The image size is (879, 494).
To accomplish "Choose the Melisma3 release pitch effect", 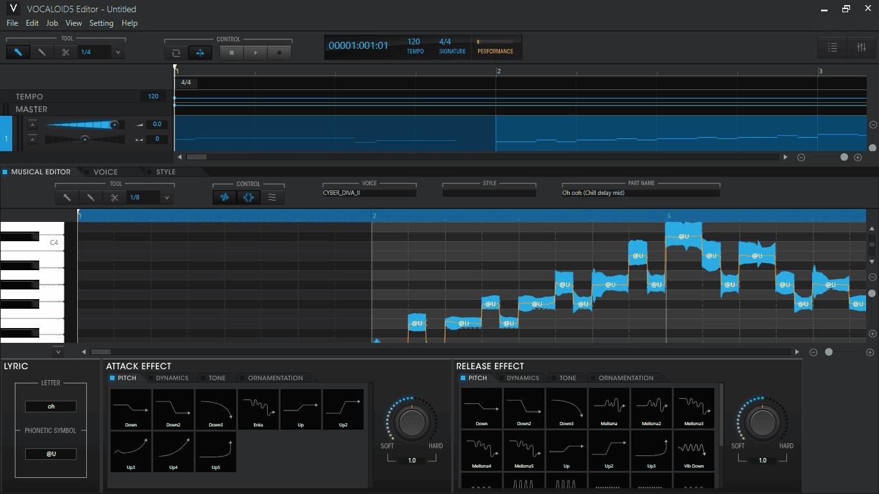I will 694,408.
